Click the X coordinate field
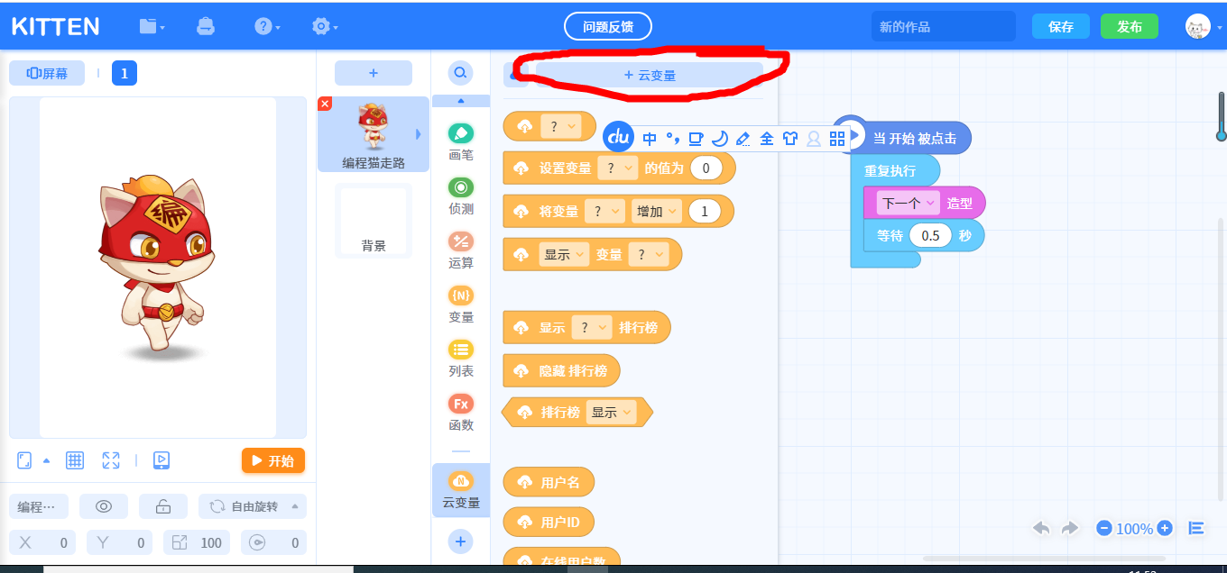 [42, 542]
